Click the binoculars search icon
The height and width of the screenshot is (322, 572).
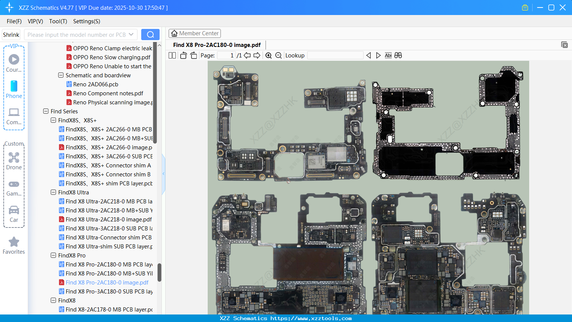(398, 56)
